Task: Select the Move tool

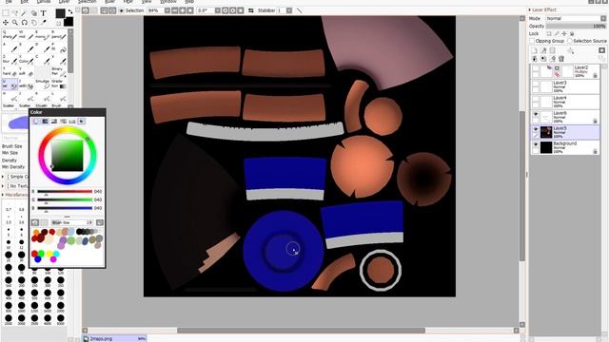Action: tap(6, 23)
